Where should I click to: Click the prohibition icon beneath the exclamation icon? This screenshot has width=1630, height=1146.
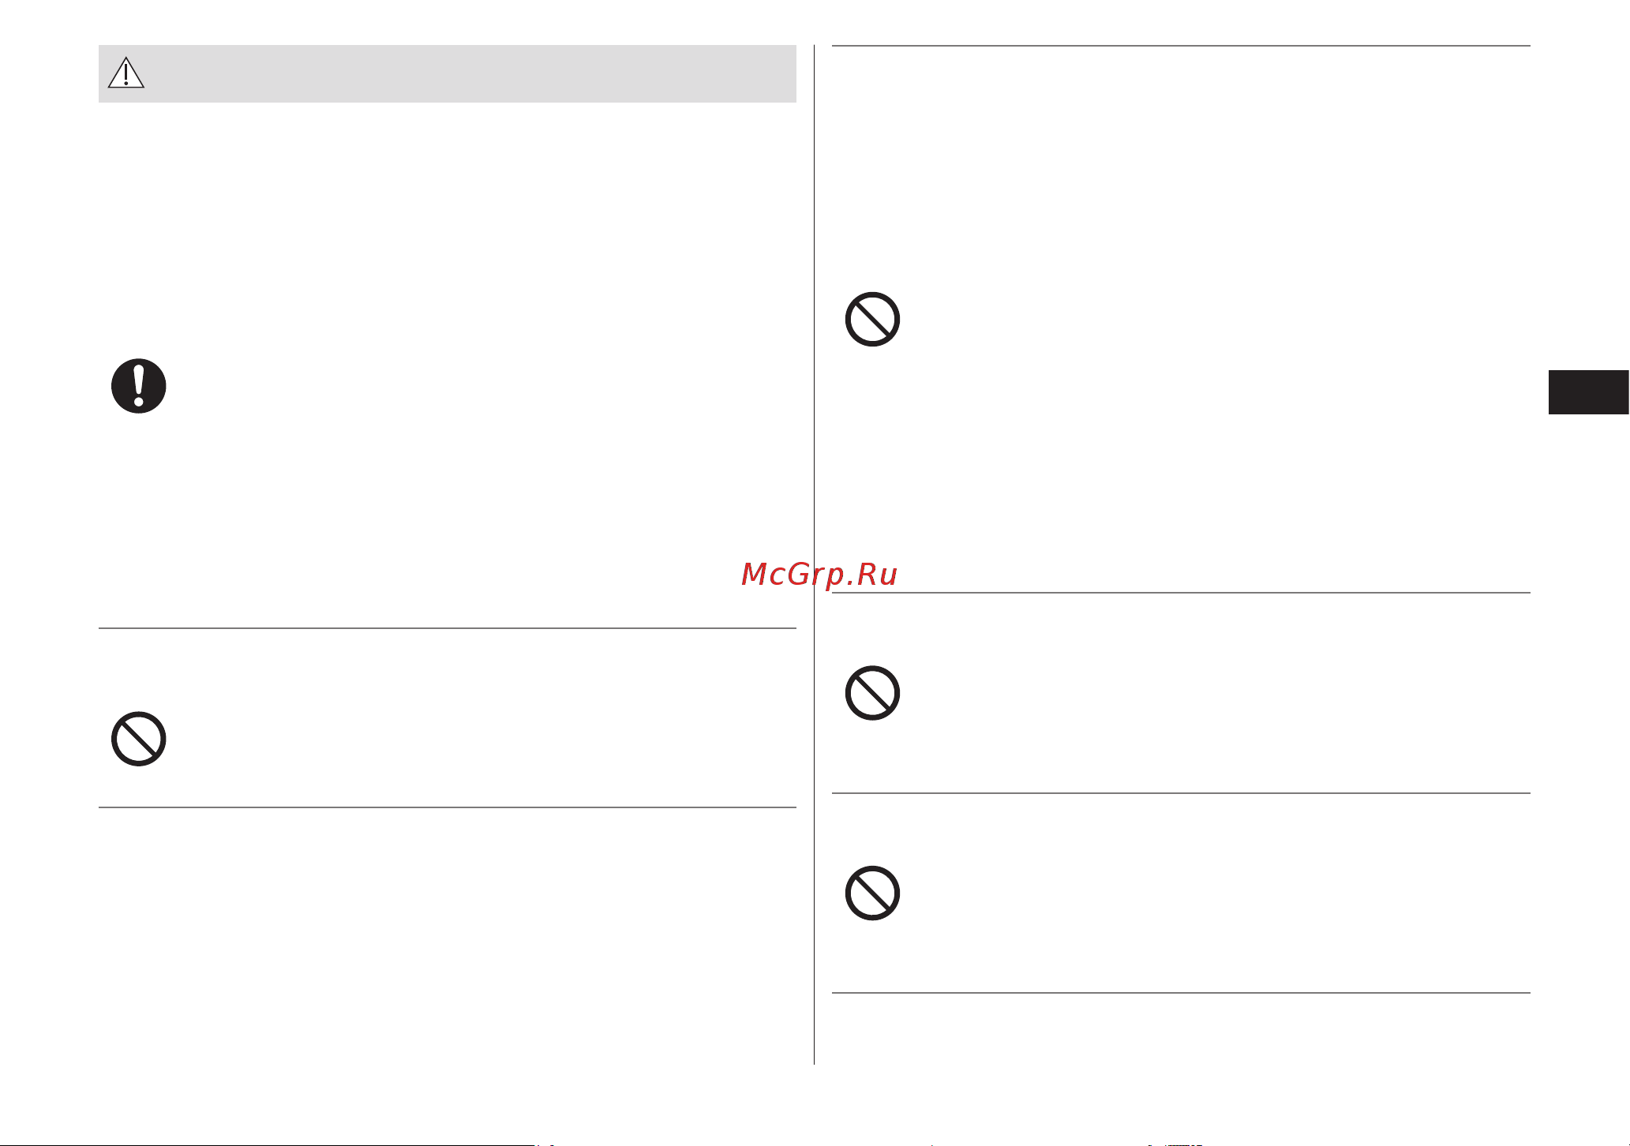[139, 740]
